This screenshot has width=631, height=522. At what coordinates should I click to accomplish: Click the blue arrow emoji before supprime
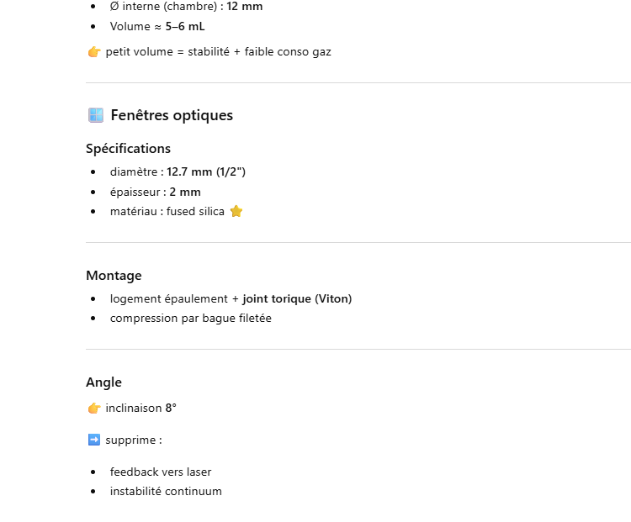(x=94, y=440)
